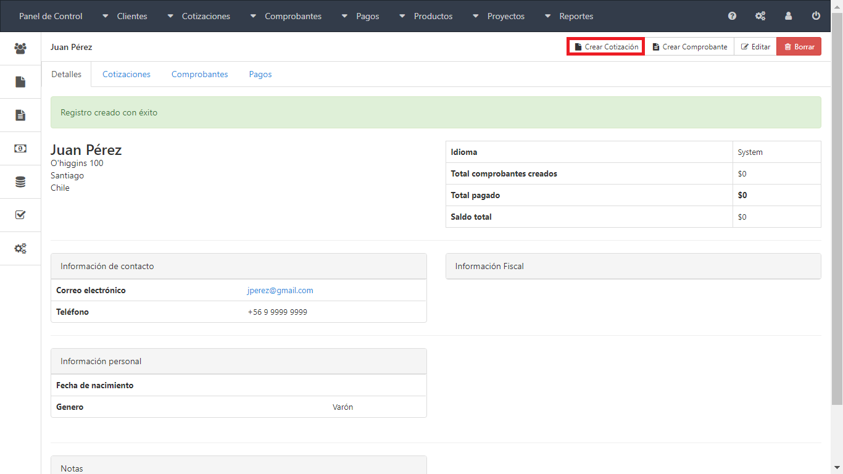Click the help question mark icon

coord(732,16)
